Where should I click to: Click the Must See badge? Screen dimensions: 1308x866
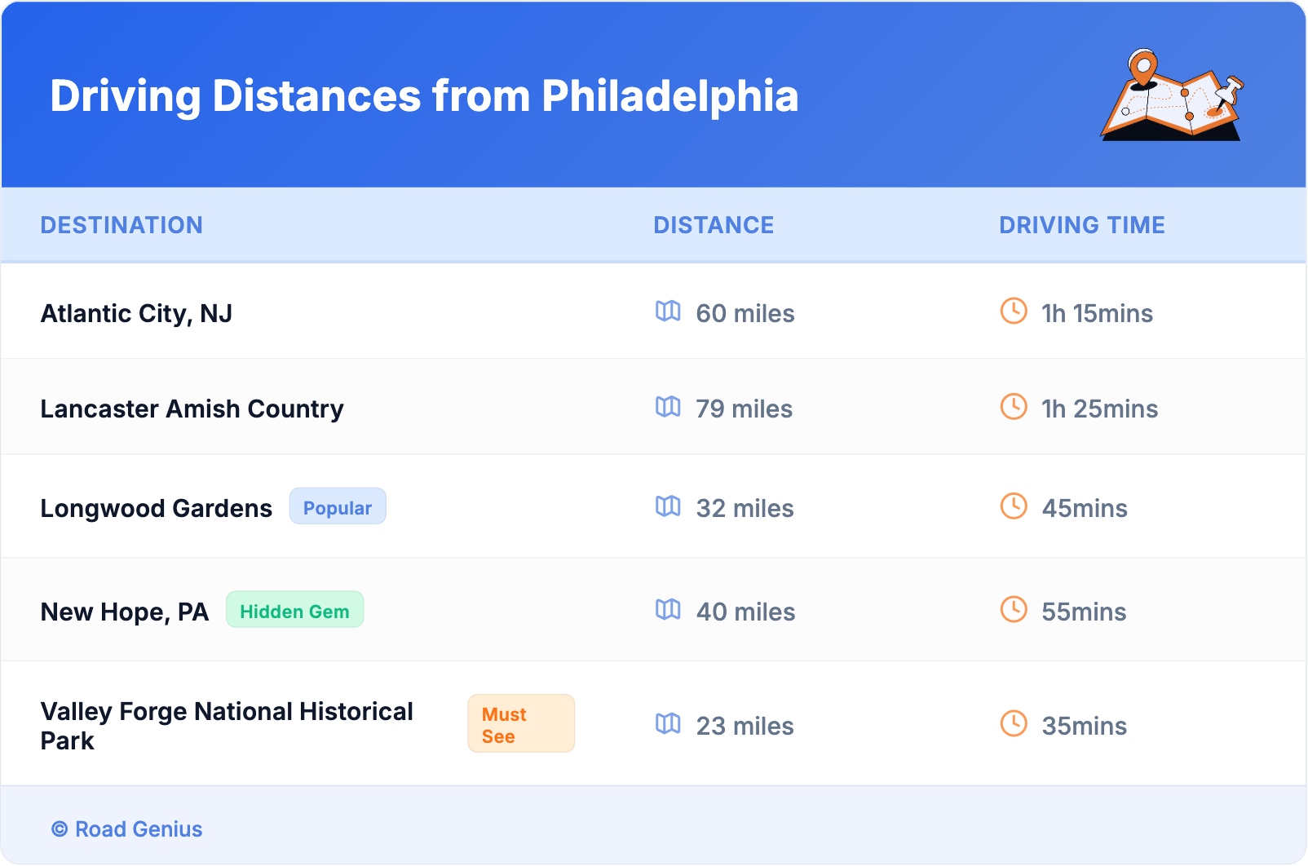[x=520, y=724]
